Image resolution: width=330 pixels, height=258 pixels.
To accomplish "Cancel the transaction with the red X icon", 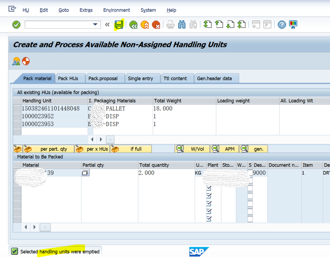I will [156, 24].
